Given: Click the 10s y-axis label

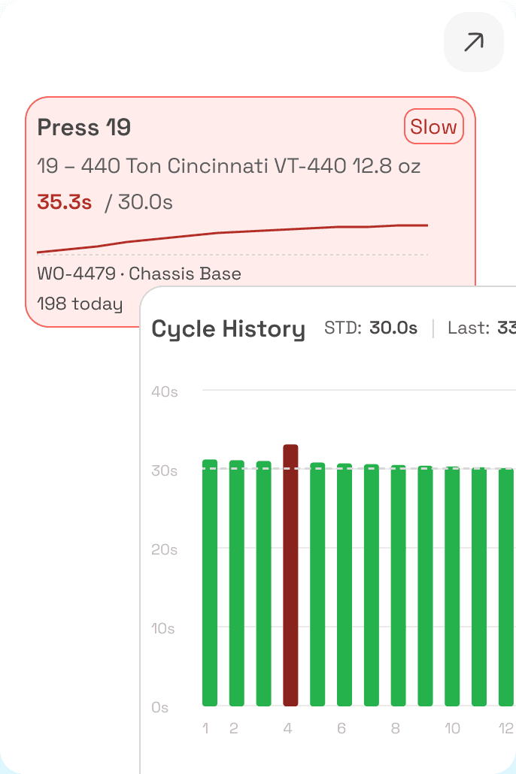Looking at the screenshot, I should point(163,629).
